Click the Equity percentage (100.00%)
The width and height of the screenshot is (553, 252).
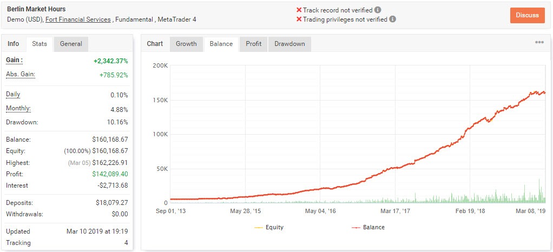77,151
